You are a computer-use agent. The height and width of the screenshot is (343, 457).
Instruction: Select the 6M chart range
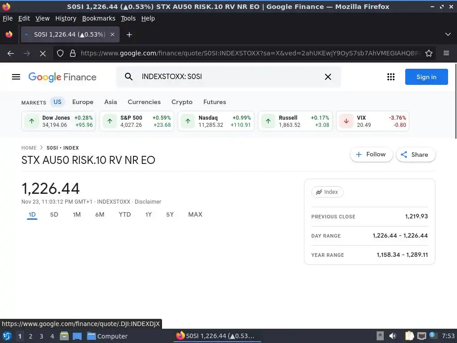pyautogui.click(x=100, y=215)
